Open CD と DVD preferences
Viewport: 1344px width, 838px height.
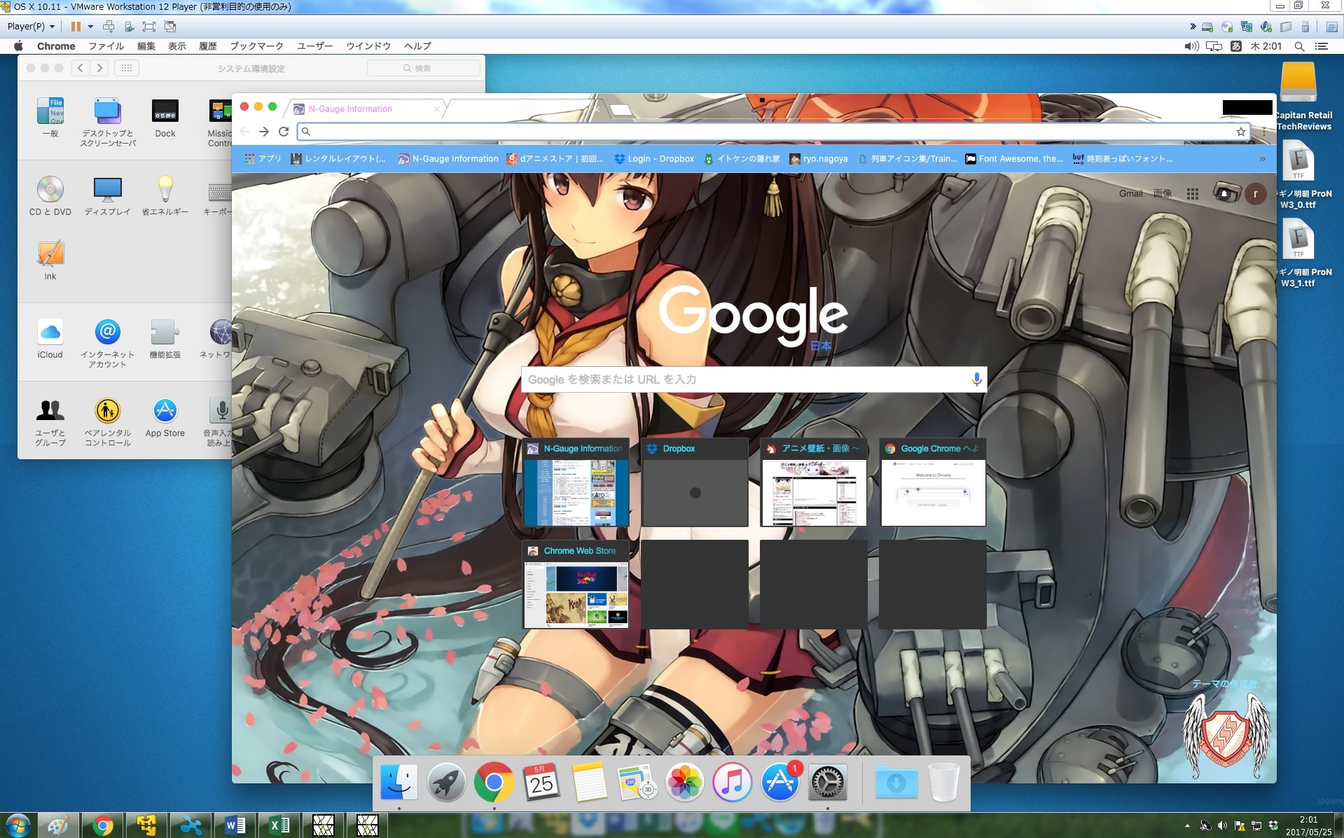pyautogui.click(x=50, y=196)
